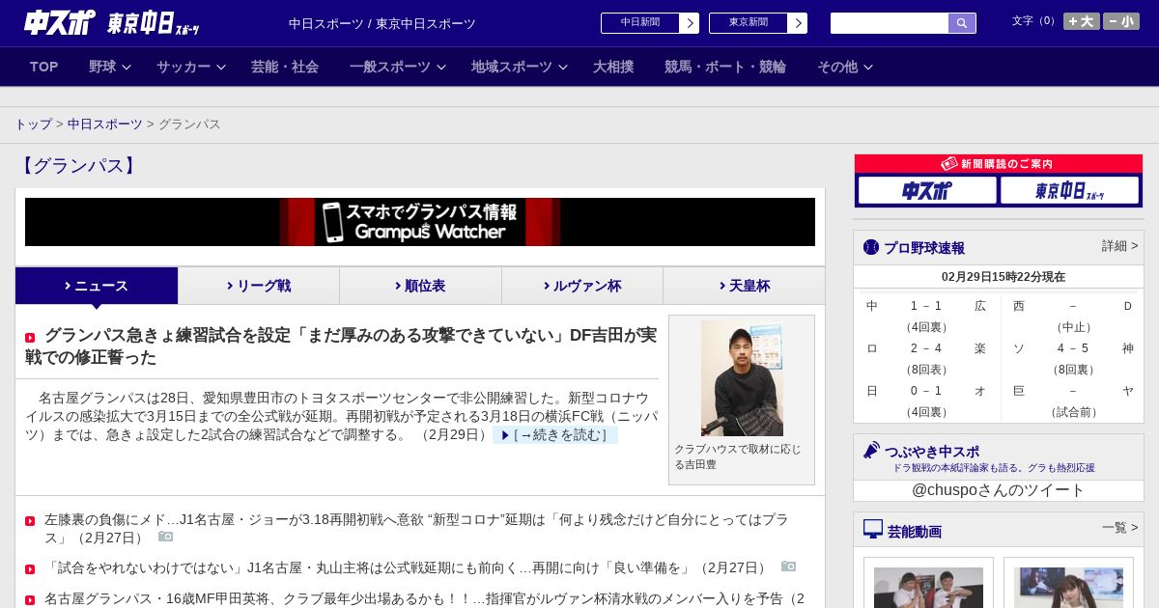
Task: Click the 中スポ subscription banner button
Action: pyautogui.click(x=927, y=190)
